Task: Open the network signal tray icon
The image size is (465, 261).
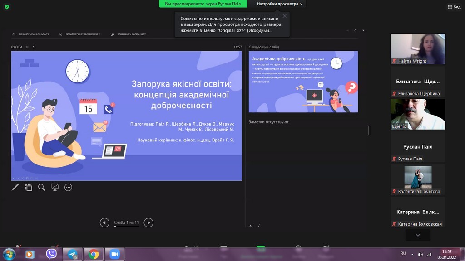Action: coord(429,254)
